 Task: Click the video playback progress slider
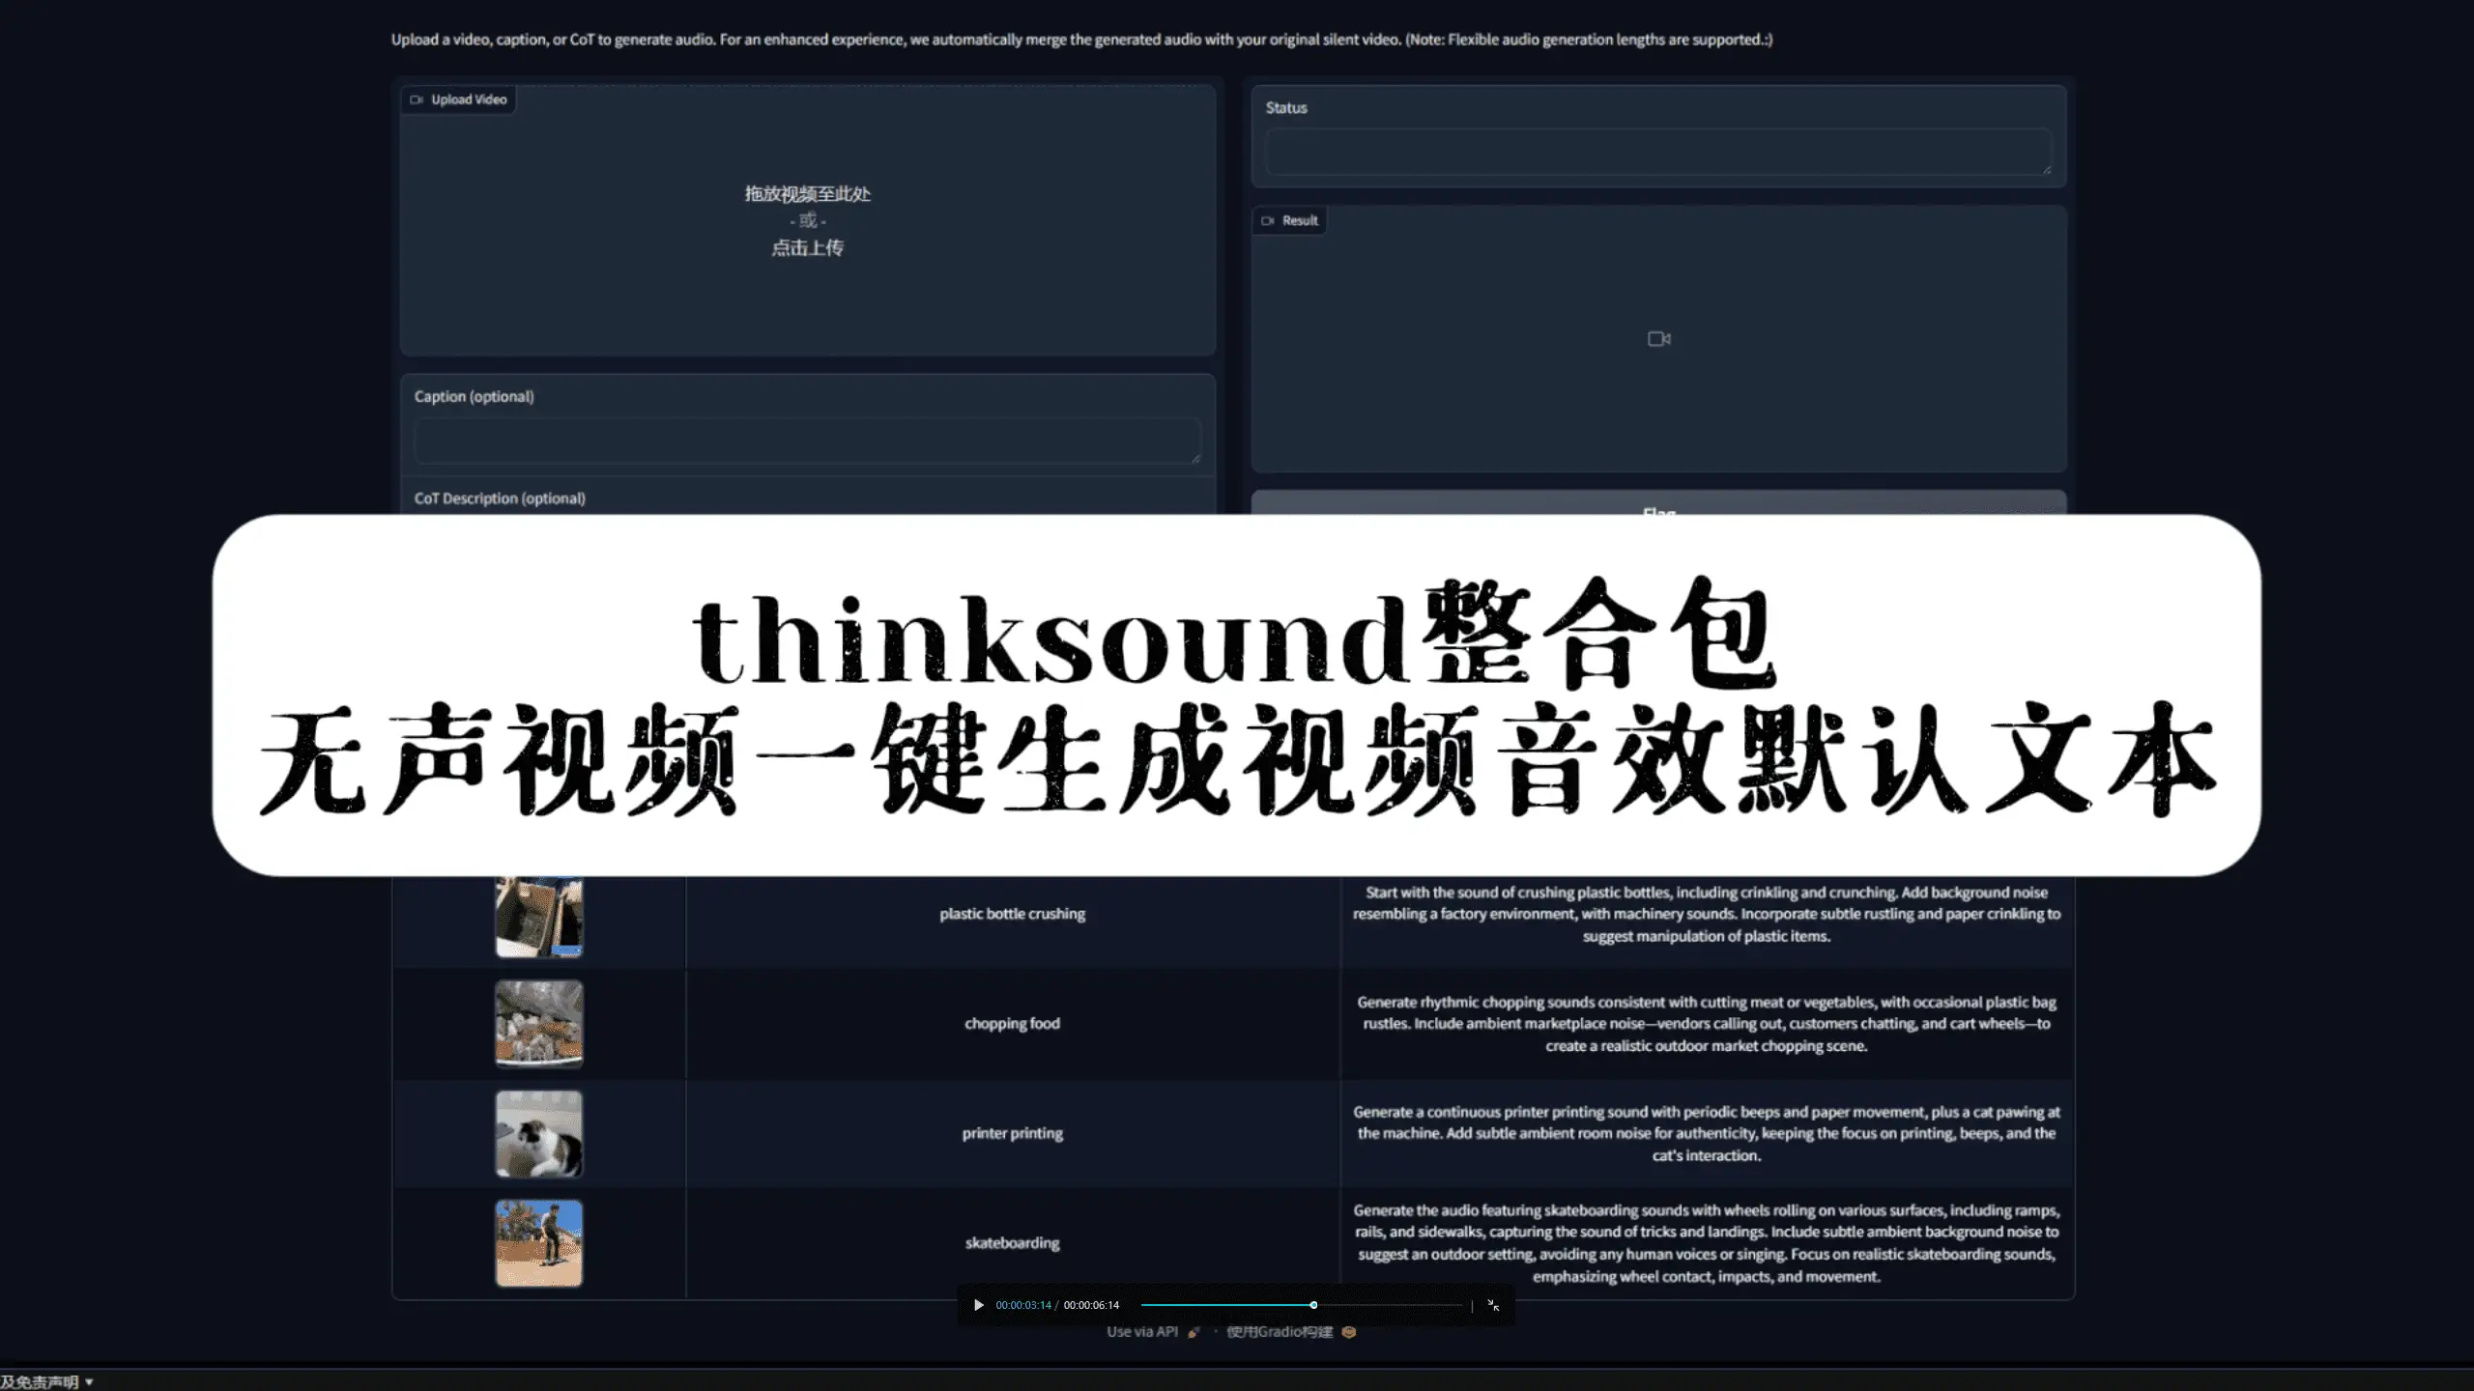1302,1305
